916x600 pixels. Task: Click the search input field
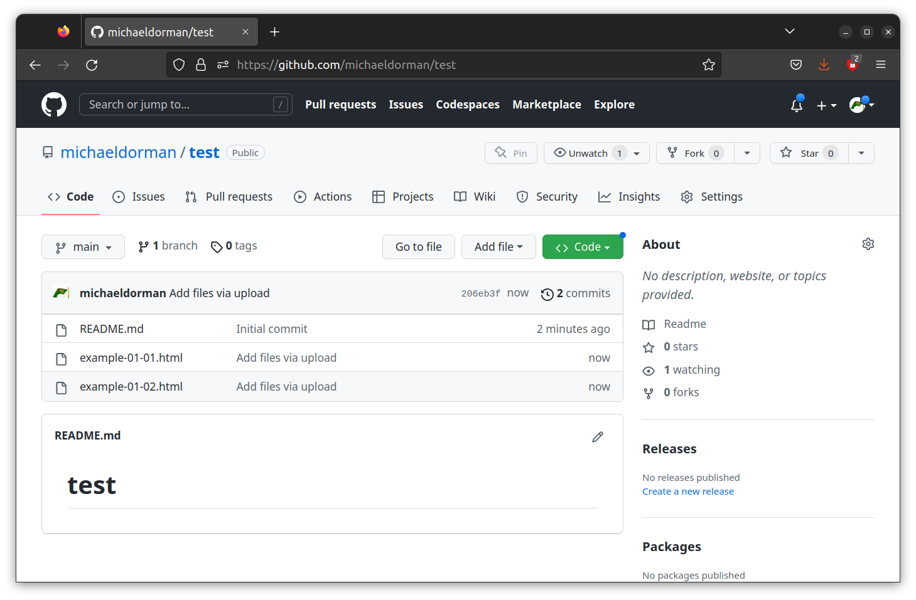pos(185,104)
